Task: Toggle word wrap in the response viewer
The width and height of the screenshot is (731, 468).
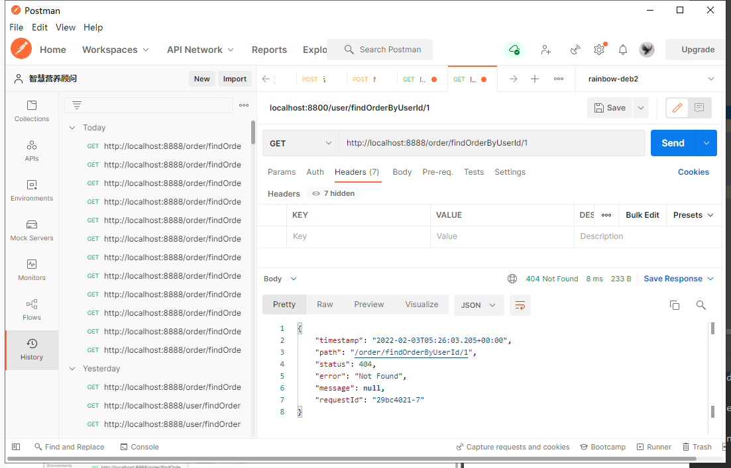Action: 520,305
